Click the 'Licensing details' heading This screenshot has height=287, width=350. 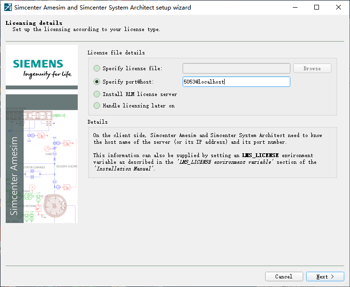point(34,23)
